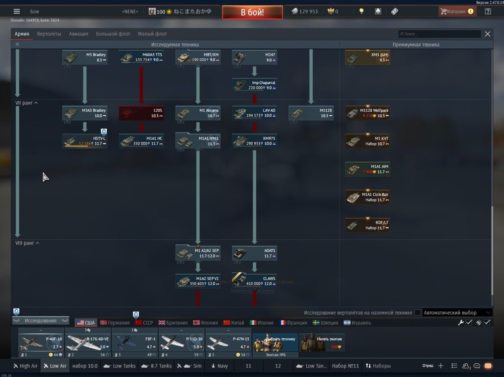Collapse the Исследования panel
Screen dimensions: 504x377
[41, 321]
